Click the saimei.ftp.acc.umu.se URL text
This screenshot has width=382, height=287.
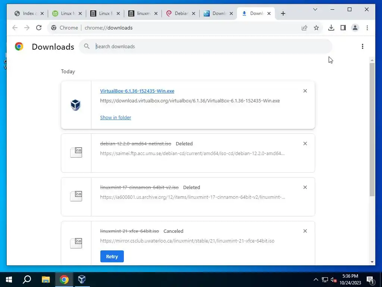[192, 154]
